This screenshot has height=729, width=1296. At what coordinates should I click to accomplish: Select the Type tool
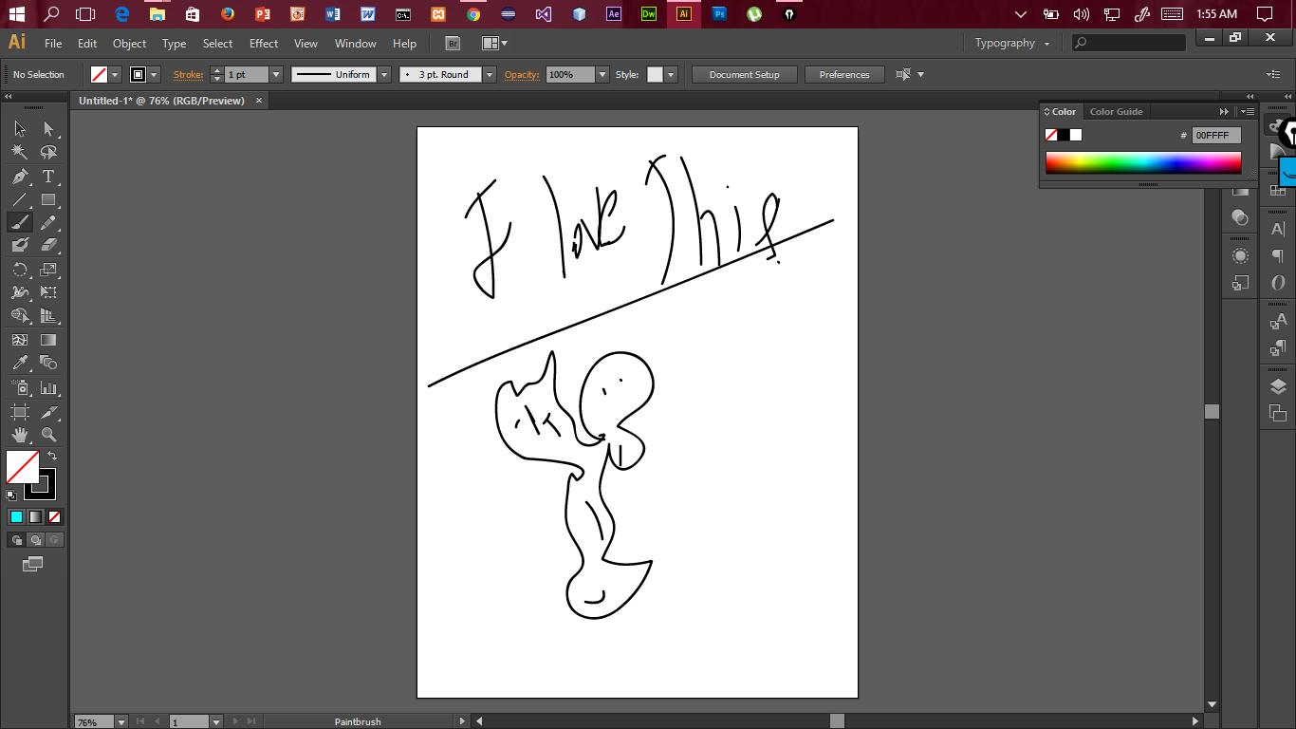[x=48, y=177]
